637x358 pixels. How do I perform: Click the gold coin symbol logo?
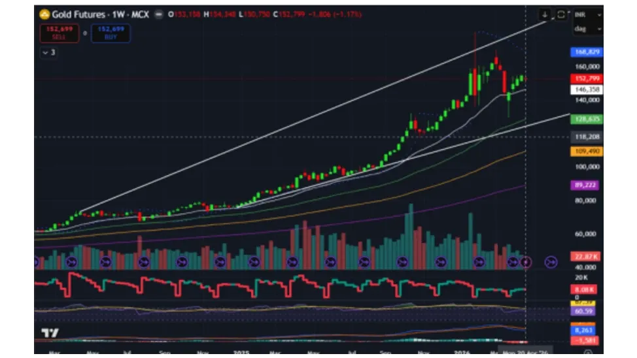coord(44,14)
